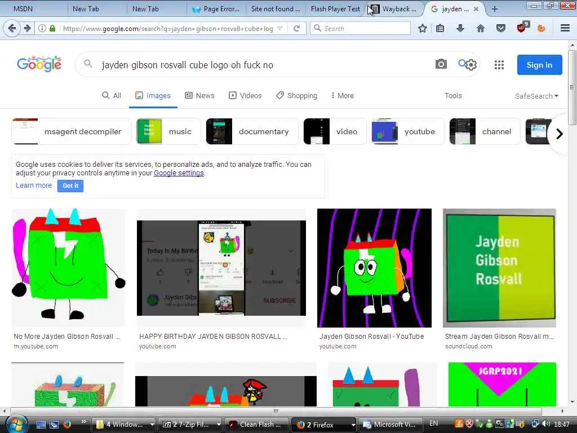Select the News results tab
Image resolution: width=577 pixels, height=433 pixels.
point(199,96)
